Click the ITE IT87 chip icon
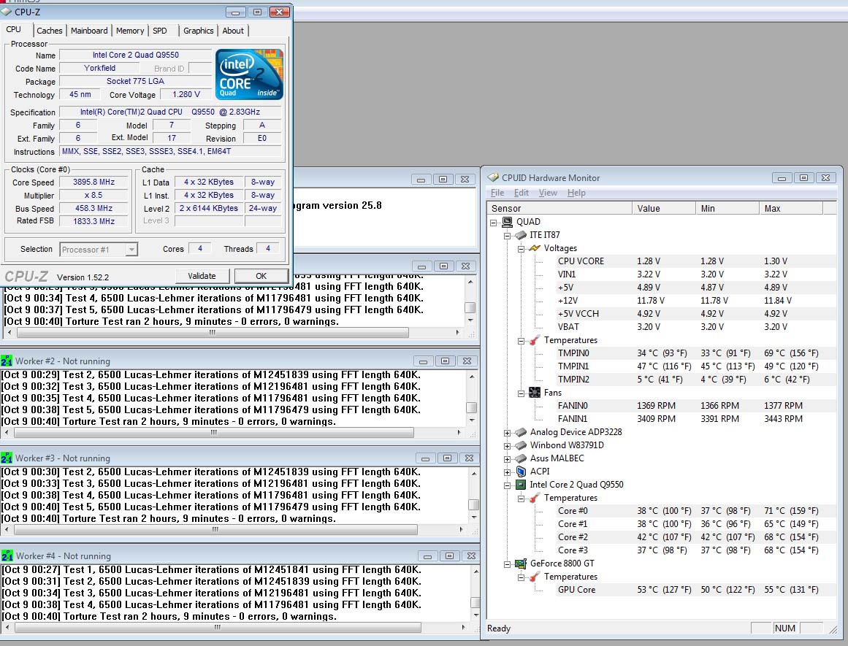 coord(521,234)
